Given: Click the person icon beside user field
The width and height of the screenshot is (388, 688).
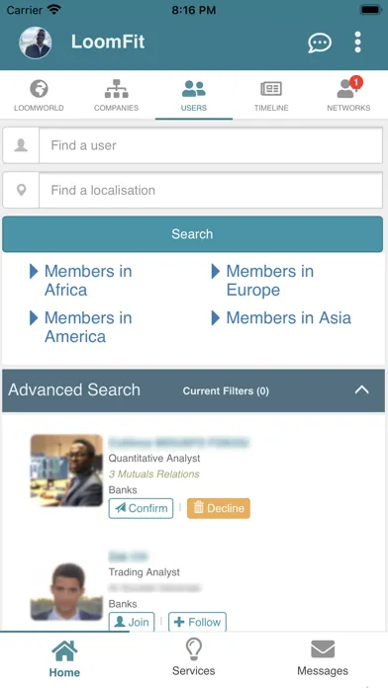Looking at the screenshot, I should click(x=21, y=145).
